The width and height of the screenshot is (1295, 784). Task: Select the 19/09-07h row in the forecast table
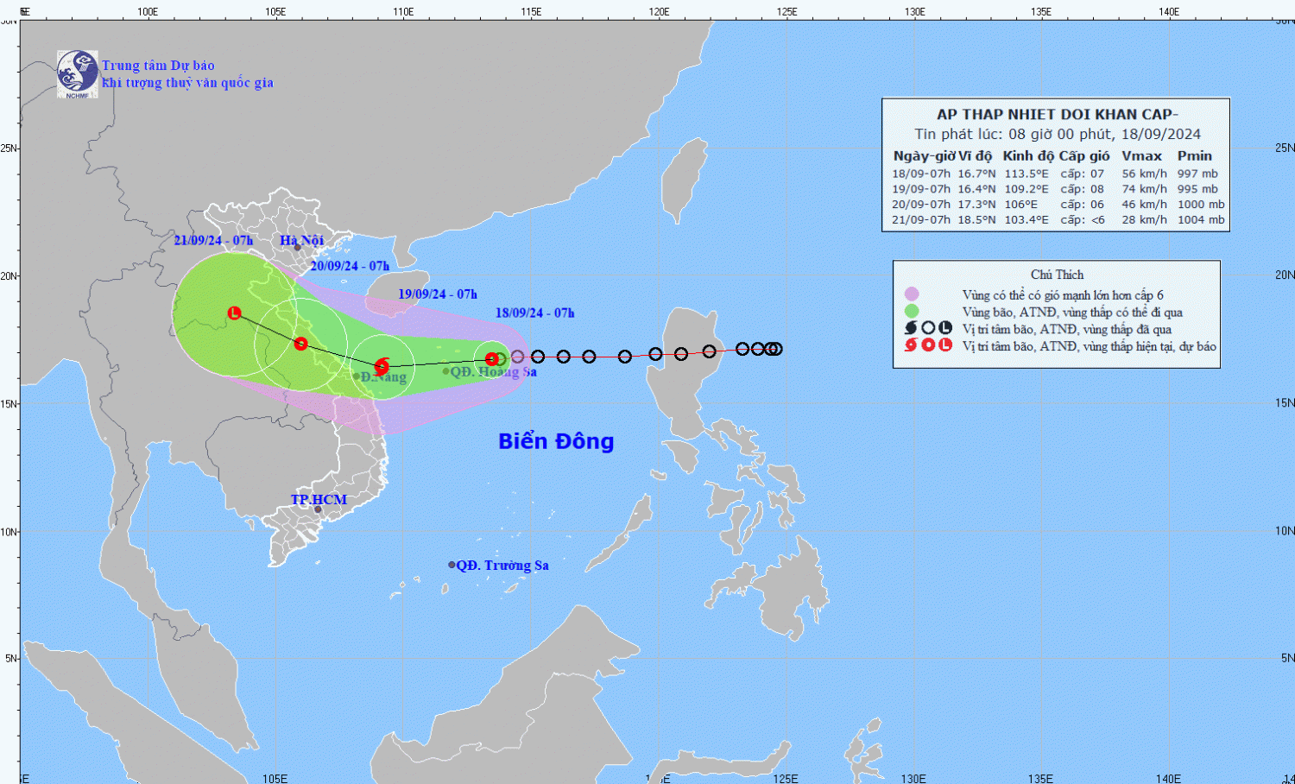tap(1057, 189)
